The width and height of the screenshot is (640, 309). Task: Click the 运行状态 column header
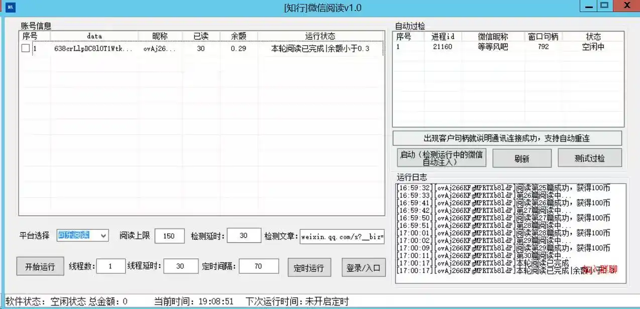click(320, 36)
